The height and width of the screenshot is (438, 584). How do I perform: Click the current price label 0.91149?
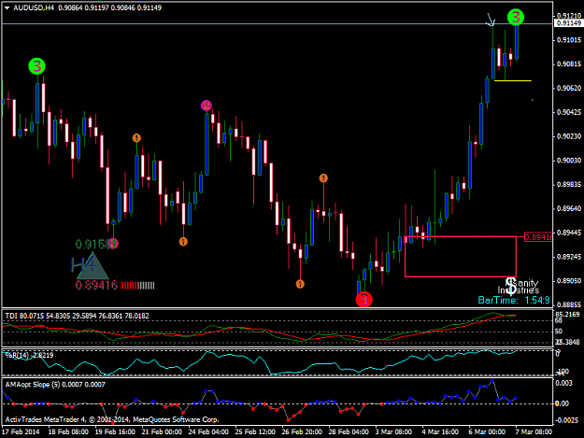(569, 23)
